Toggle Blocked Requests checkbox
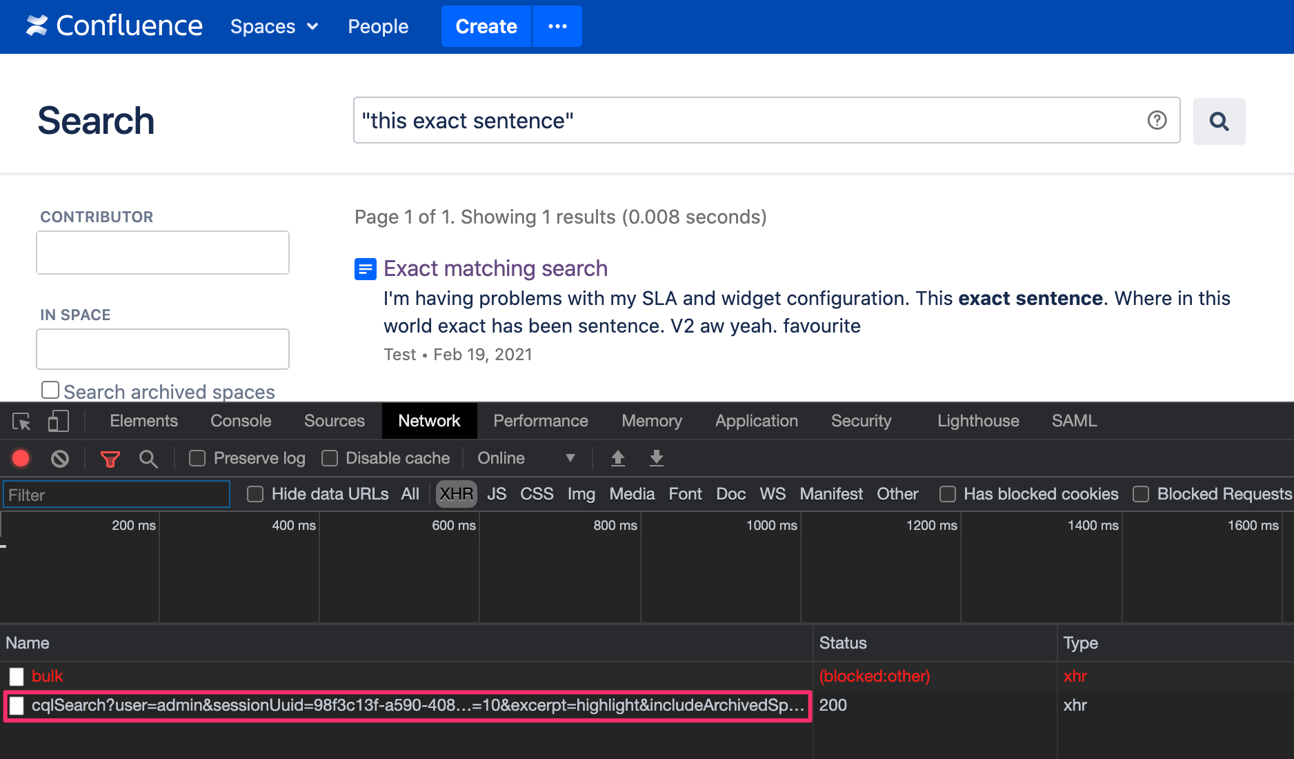Viewport: 1294px width, 759px height. [x=1141, y=494]
